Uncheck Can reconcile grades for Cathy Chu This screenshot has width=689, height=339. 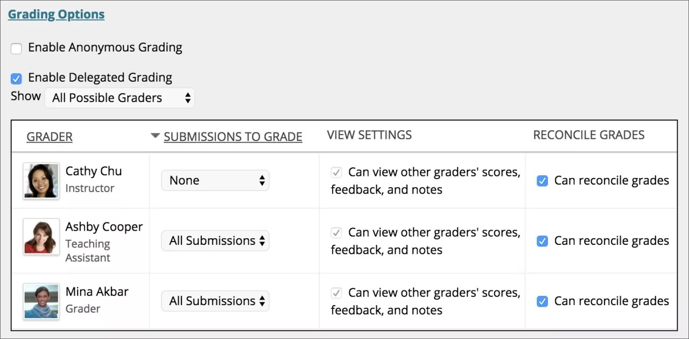coord(542,181)
